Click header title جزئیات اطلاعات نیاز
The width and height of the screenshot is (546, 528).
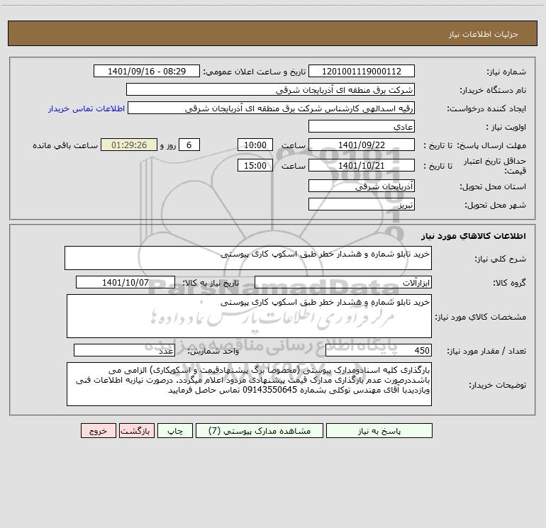[x=484, y=34]
